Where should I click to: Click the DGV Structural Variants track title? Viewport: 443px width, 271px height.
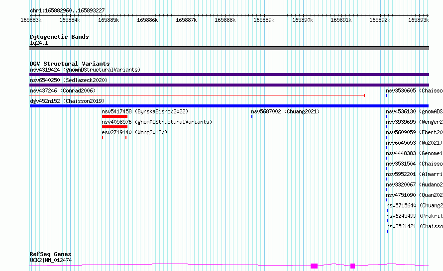point(70,64)
